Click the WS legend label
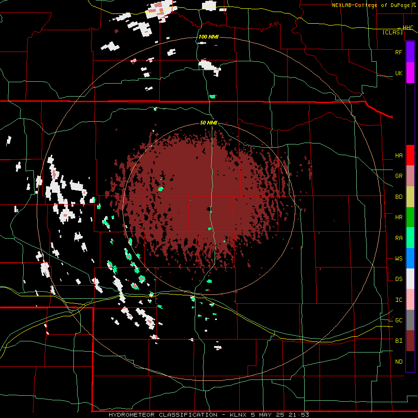 pyautogui.click(x=398, y=258)
